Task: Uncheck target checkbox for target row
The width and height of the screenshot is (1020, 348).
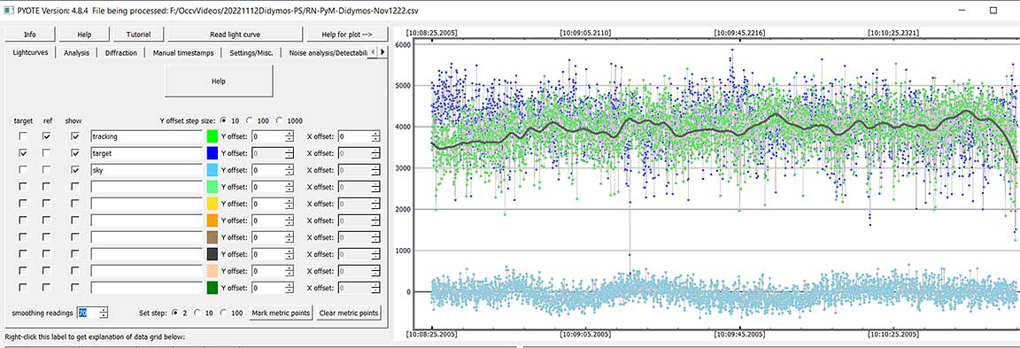Action: click(x=23, y=153)
